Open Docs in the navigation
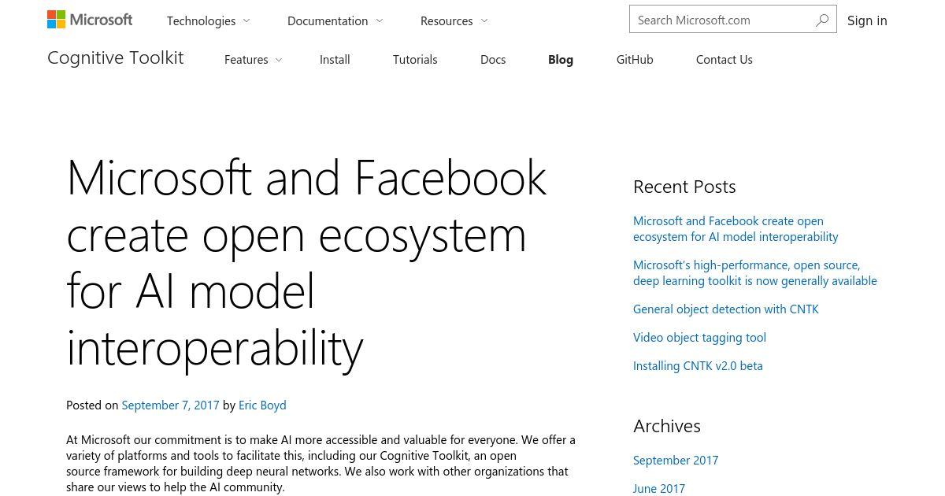 click(493, 59)
